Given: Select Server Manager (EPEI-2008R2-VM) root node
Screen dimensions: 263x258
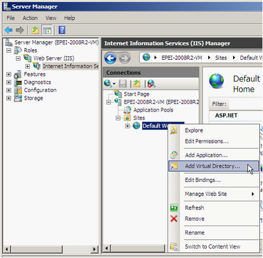Looking at the screenshot, I should (57, 42).
